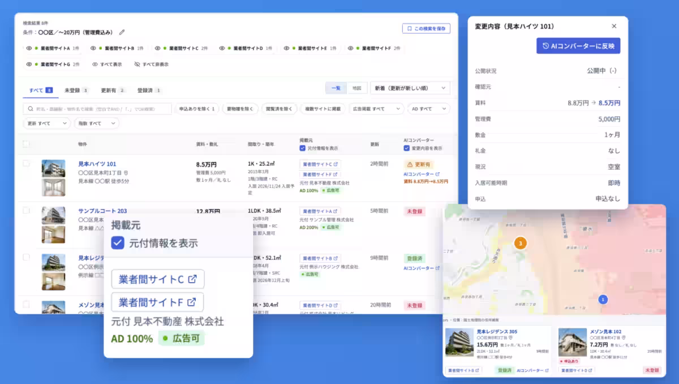Toggle the eye for 業者間サイトG chip
Image resolution: width=679 pixels, height=384 pixels.
29,65
